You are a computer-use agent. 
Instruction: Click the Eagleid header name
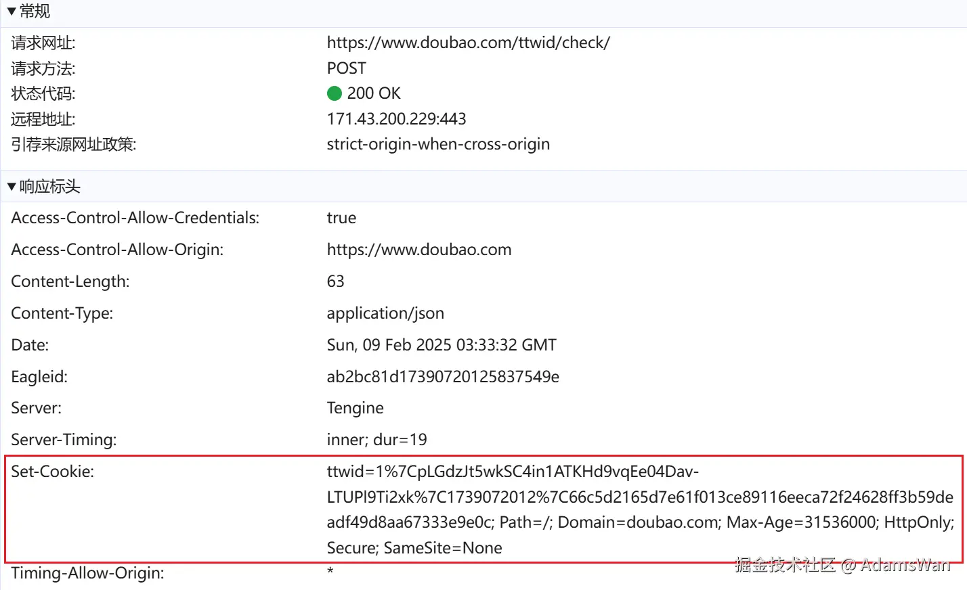(39, 377)
